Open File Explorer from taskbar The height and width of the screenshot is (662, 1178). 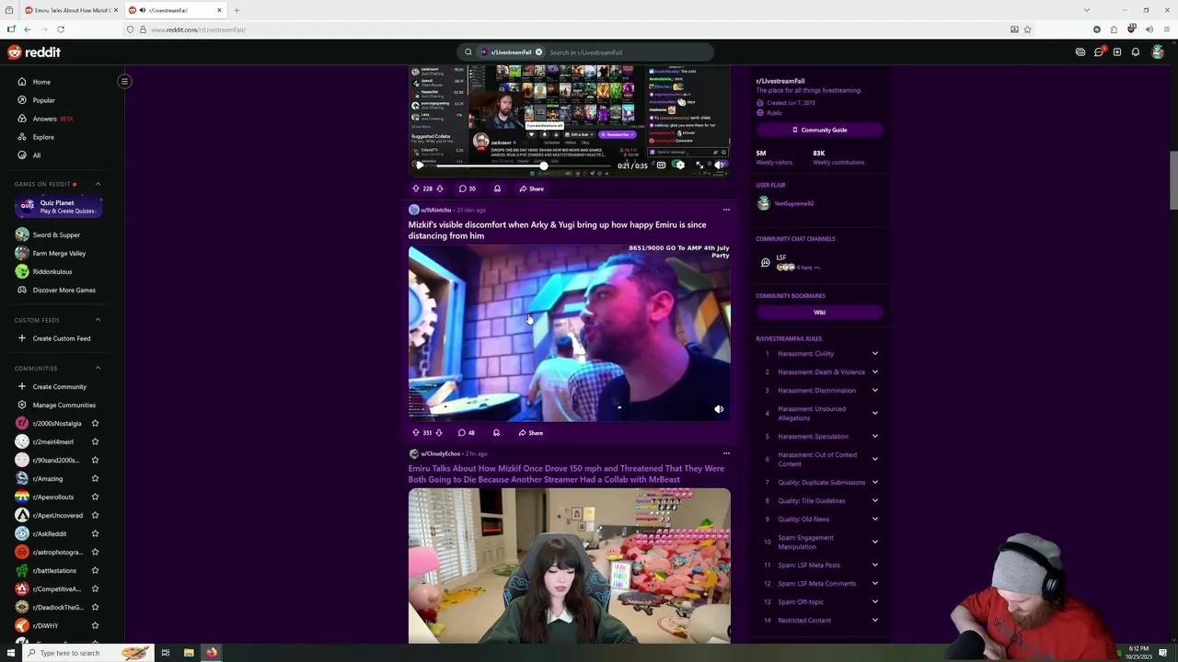pyautogui.click(x=189, y=653)
